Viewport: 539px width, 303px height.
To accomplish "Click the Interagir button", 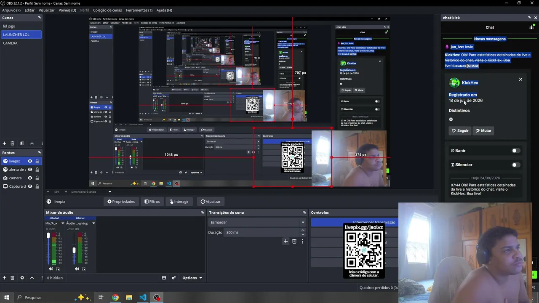I will click(179, 202).
